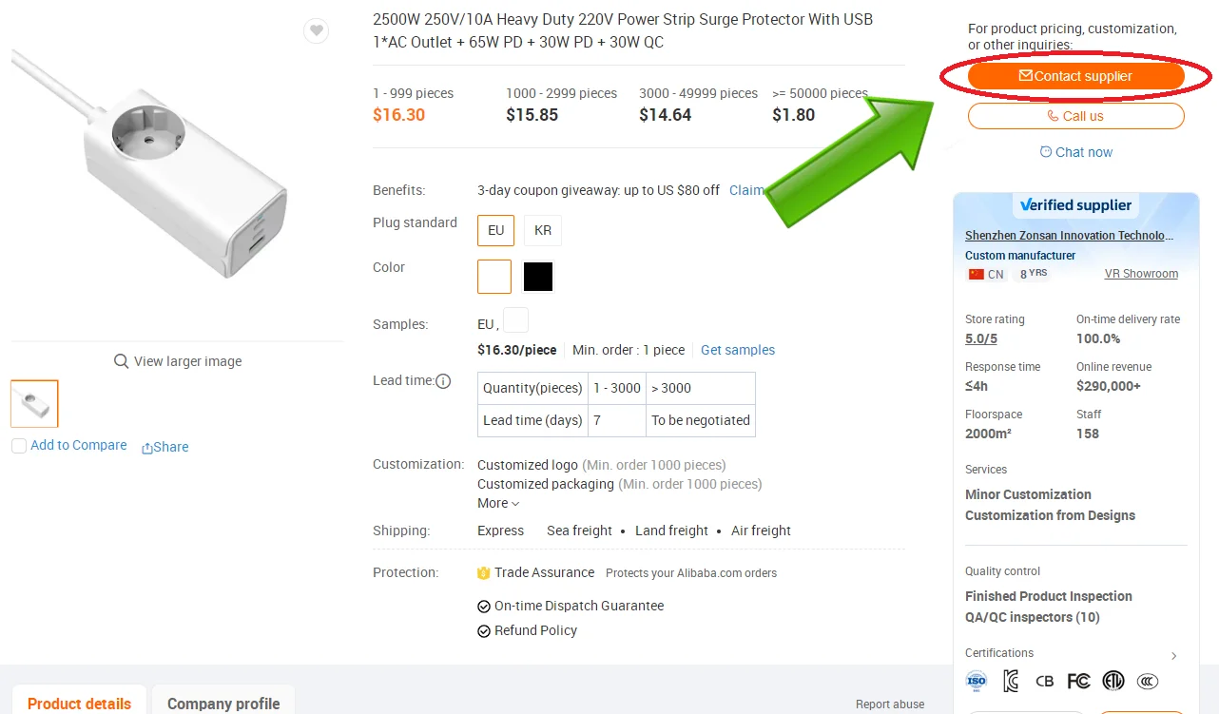Image resolution: width=1219 pixels, height=714 pixels.
Task: Click the Chat now icon
Action: pyautogui.click(x=1046, y=152)
